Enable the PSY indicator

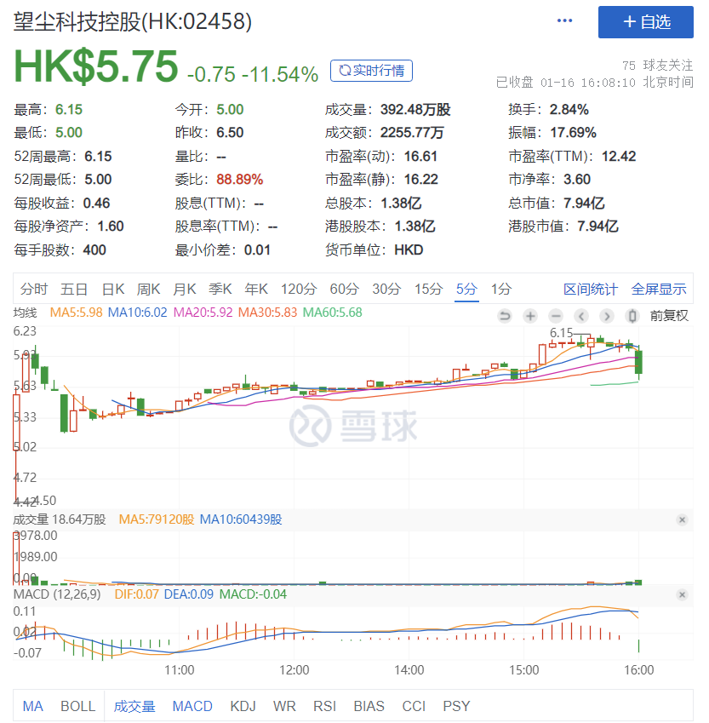pos(456,706)
